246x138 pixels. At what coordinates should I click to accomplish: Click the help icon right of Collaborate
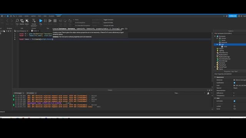click(239, 16)
